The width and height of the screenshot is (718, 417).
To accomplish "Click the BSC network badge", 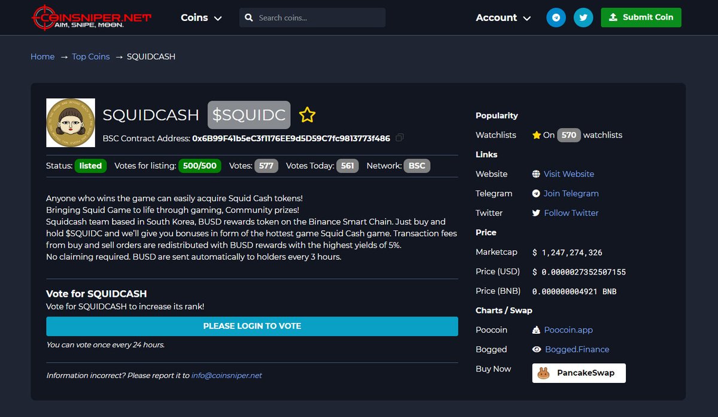I will pos(417,166).
